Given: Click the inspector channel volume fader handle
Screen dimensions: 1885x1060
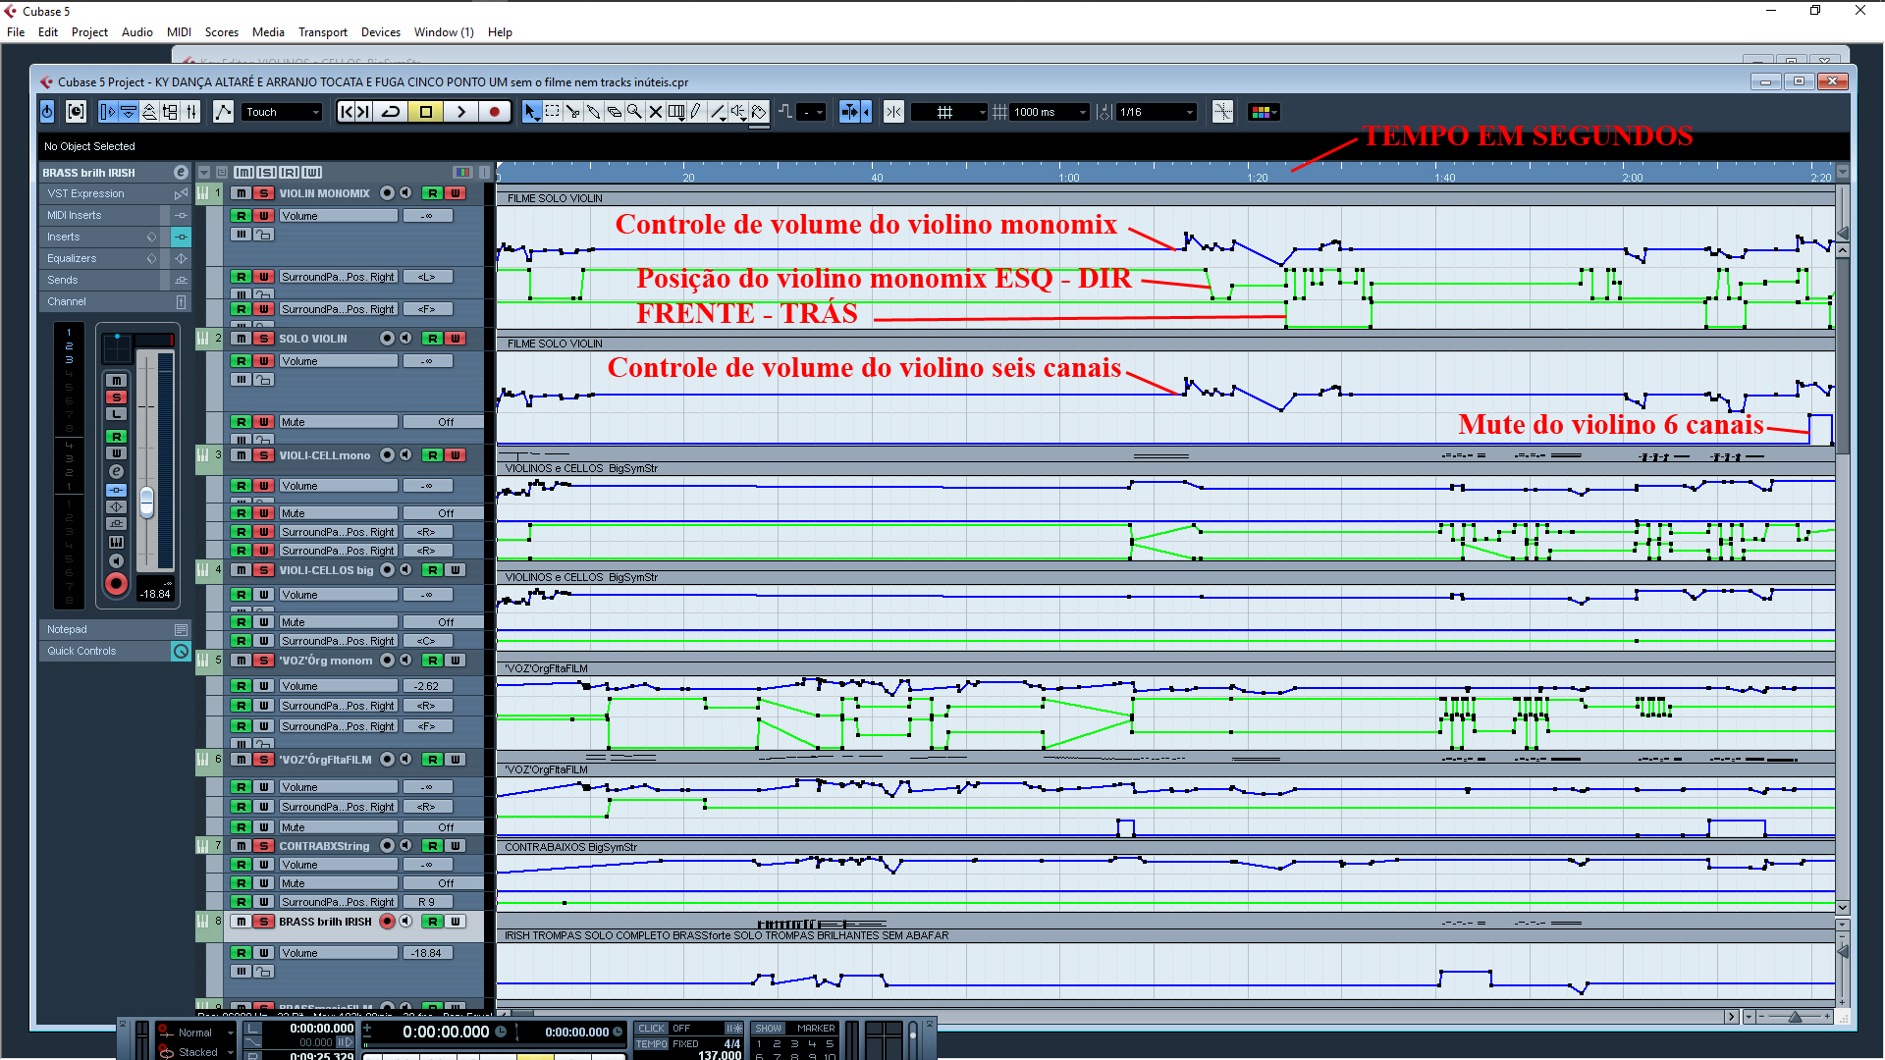Looking at the screenshot, I should [146, 501].
